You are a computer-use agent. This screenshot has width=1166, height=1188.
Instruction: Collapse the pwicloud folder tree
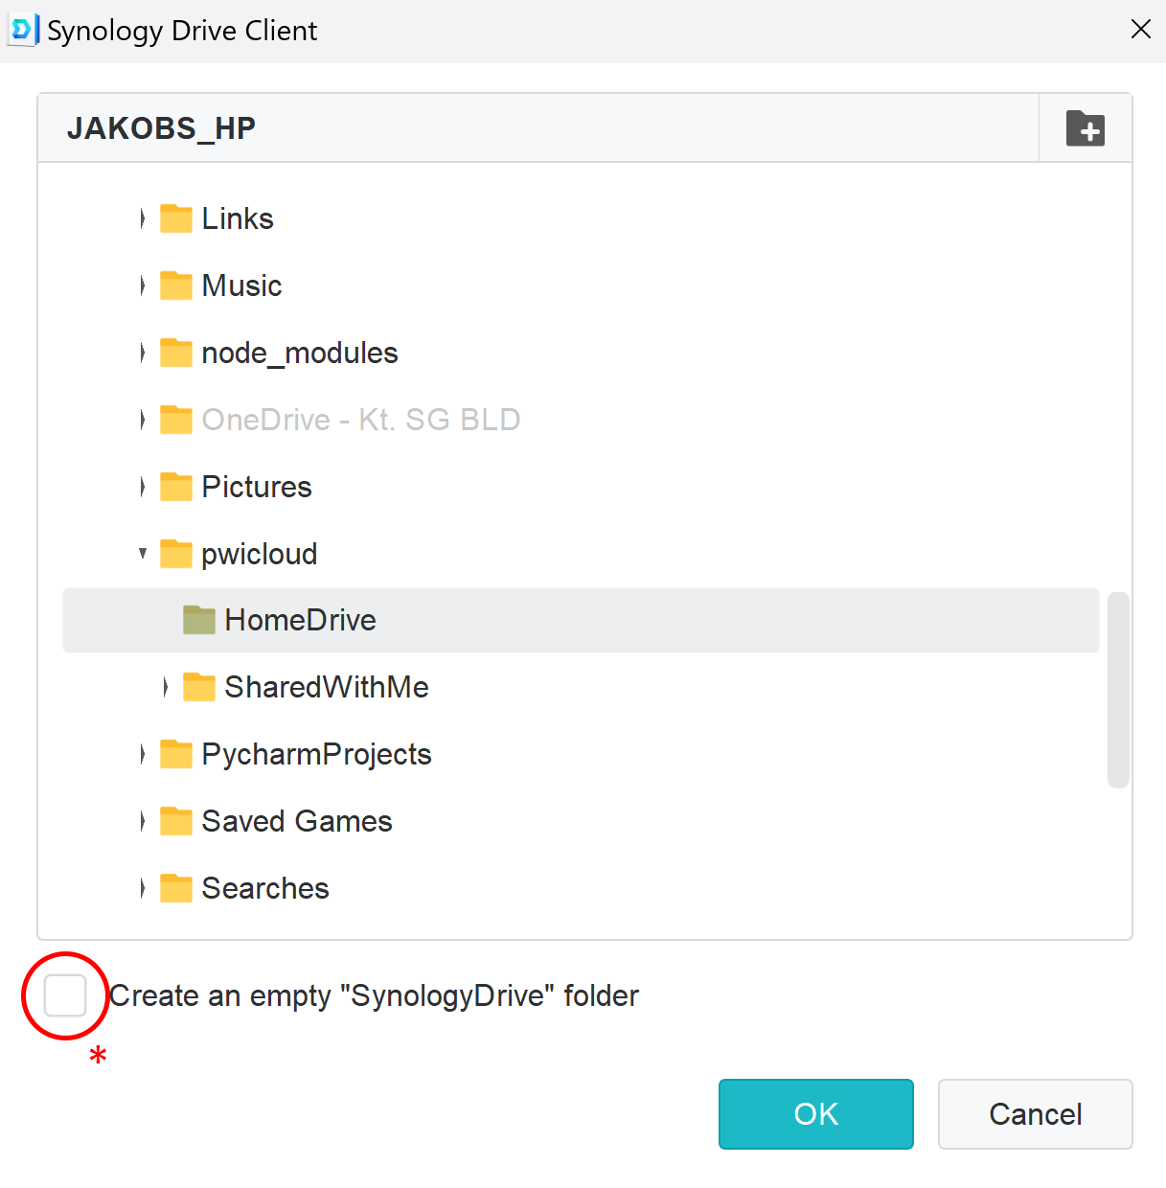[143, 553]
